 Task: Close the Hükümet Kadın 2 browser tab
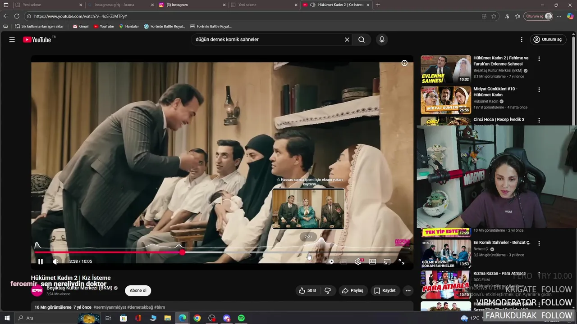coord(368,5)
